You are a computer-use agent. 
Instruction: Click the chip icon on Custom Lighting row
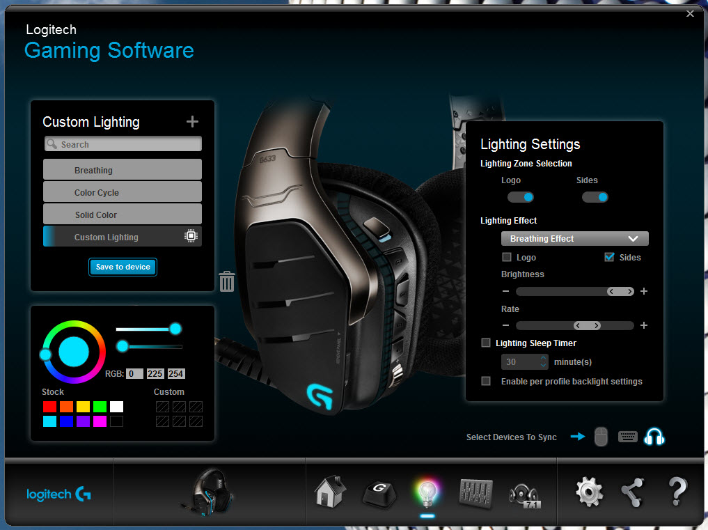point(191,236)
